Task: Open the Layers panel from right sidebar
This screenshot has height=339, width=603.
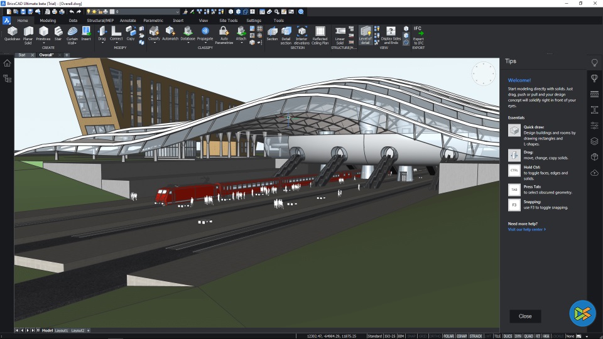Action: click(594, 141)
